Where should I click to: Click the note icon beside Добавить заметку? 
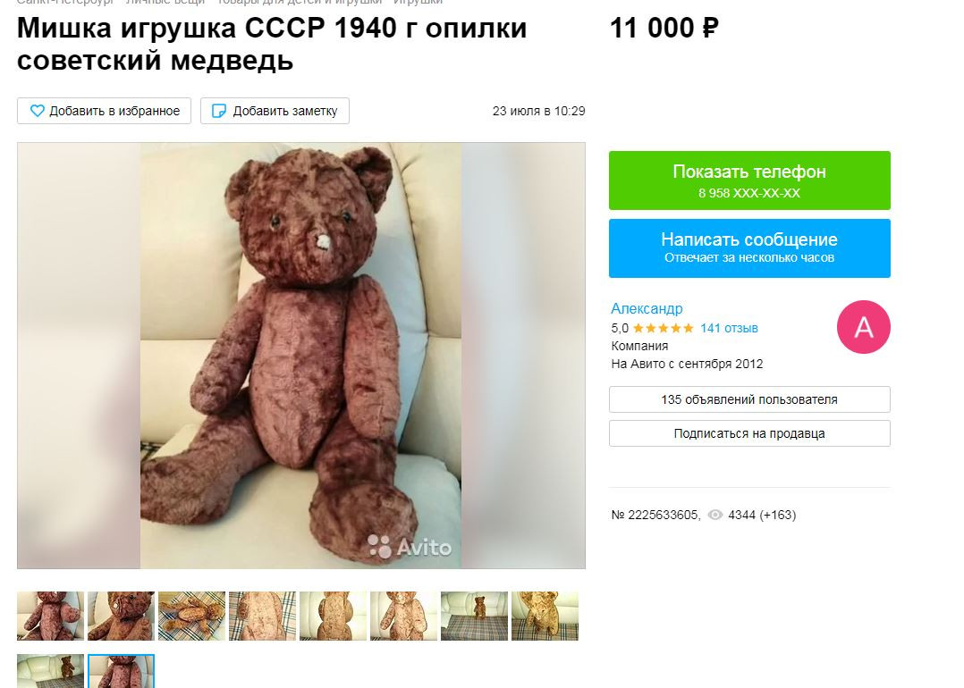pyautogui.click(x=219, y=111)
